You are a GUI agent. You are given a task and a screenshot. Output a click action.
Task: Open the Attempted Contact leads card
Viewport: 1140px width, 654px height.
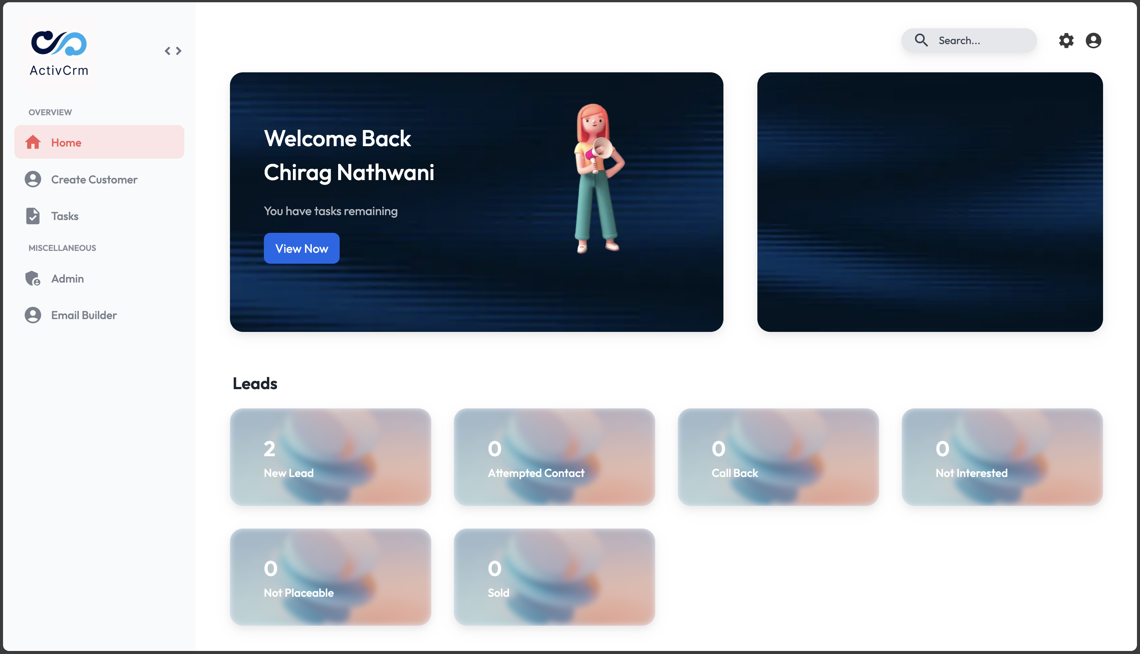tap(554, 457)
